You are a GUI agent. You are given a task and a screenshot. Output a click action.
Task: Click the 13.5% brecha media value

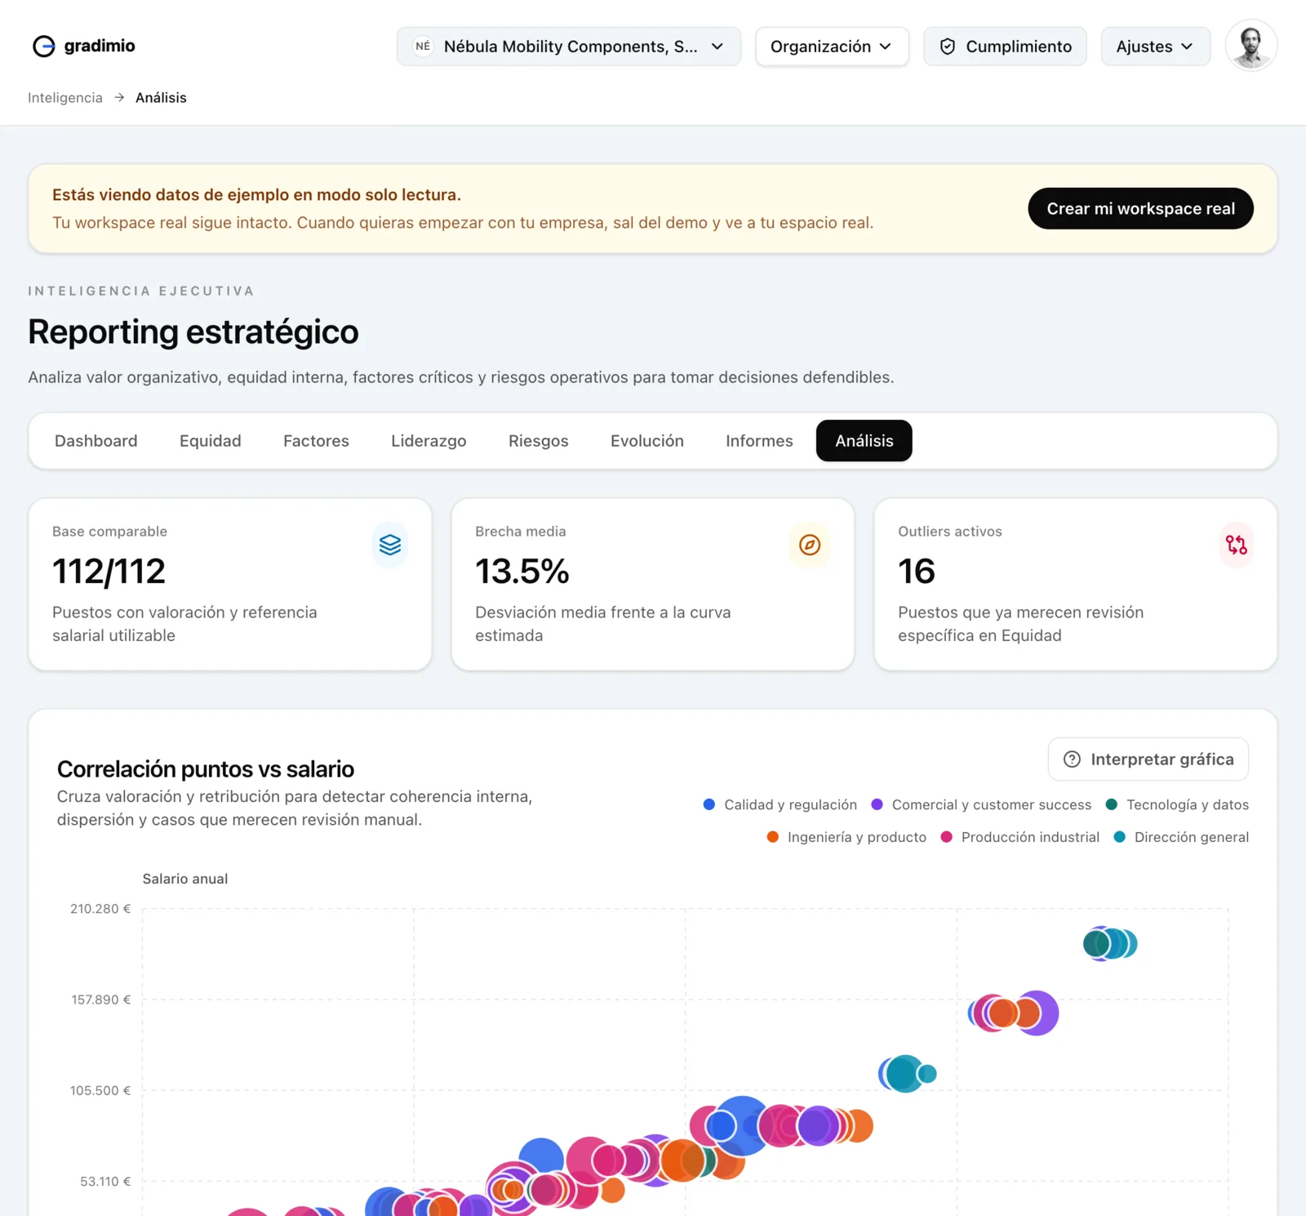click(x=522, y=572)
